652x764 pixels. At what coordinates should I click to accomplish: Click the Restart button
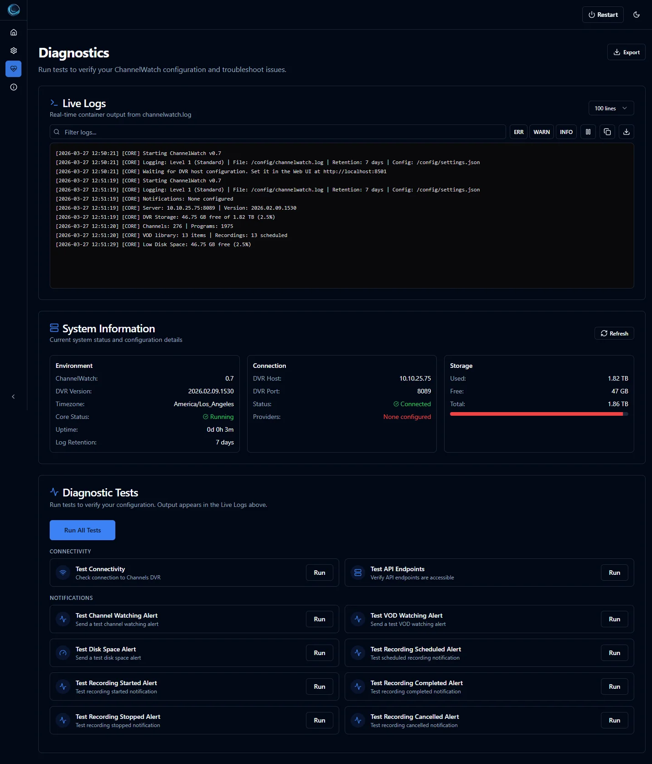click(603, 15)
